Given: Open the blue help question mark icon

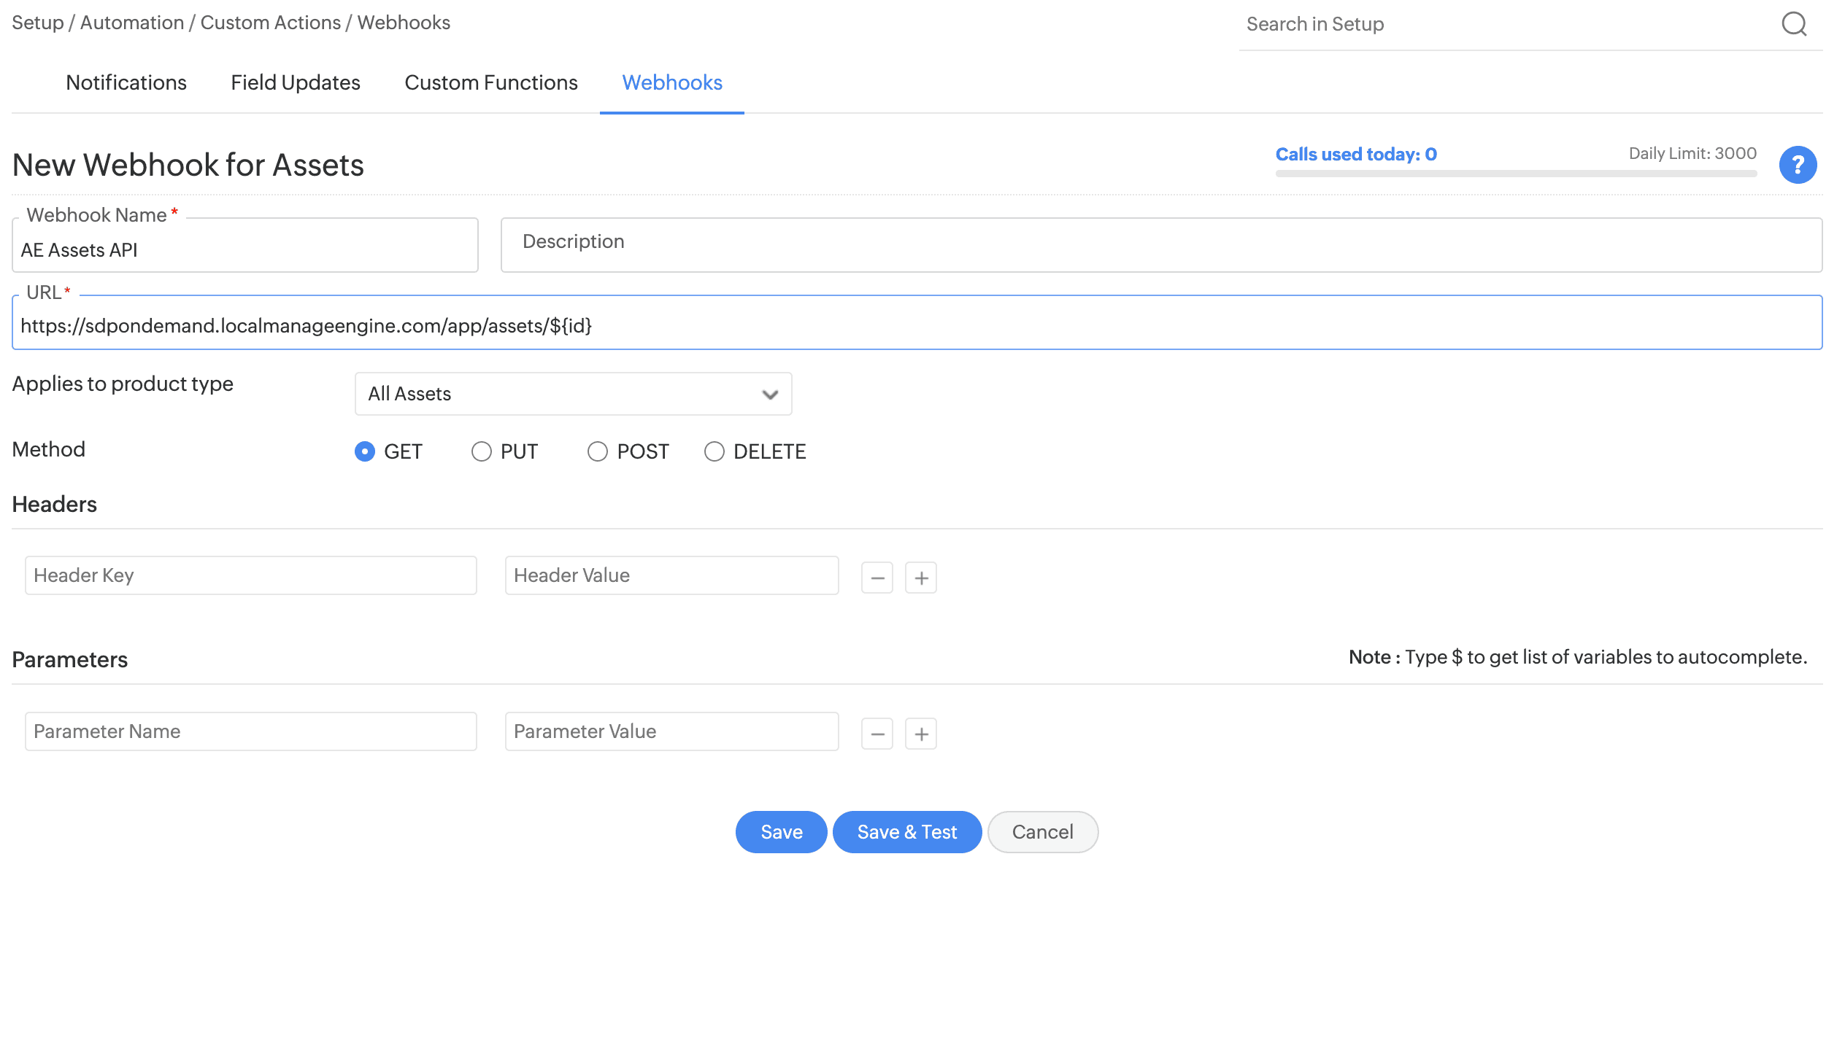Looking at the screenshot, I should pyautogui.click(x=1798, y=165).
